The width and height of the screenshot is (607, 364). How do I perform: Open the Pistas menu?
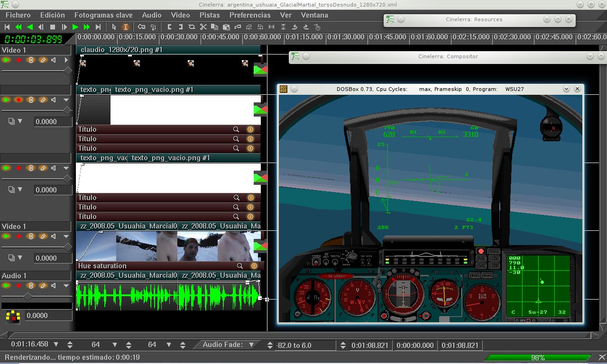tap(210, 15)
